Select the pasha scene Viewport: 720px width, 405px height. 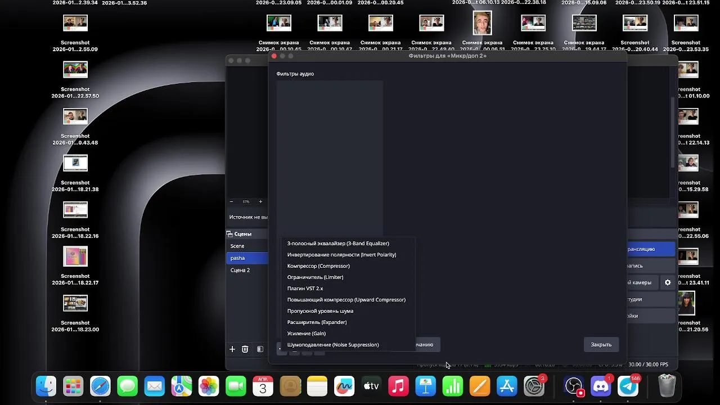247,258
